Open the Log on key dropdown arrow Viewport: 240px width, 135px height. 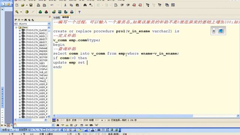[x=21, y=12]
